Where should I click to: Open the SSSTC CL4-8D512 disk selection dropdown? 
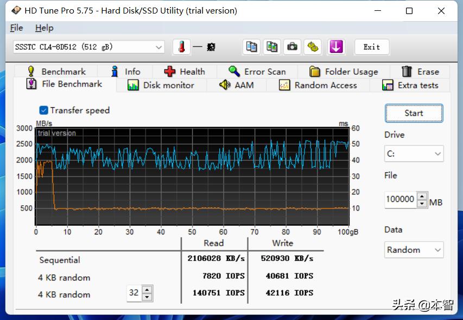pyautogui.click(x=88, y=47)
